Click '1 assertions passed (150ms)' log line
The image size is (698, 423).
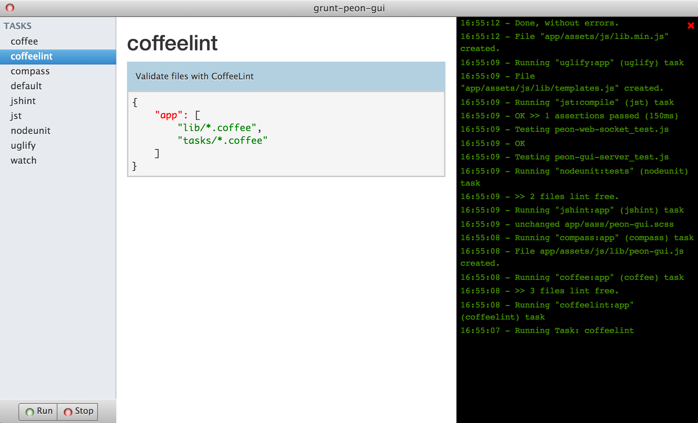click(x=569, y=116)
